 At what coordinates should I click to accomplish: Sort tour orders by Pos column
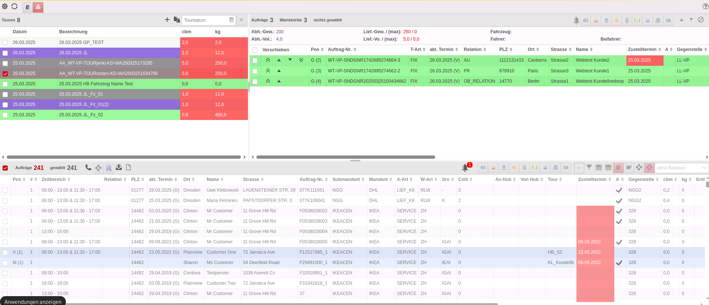pos(317,49)
